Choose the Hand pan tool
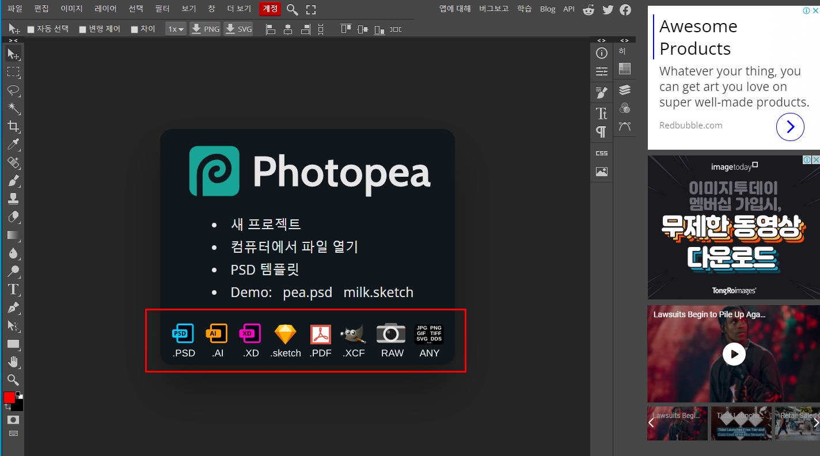Viewport: 820px width, 456px height. 13,362
